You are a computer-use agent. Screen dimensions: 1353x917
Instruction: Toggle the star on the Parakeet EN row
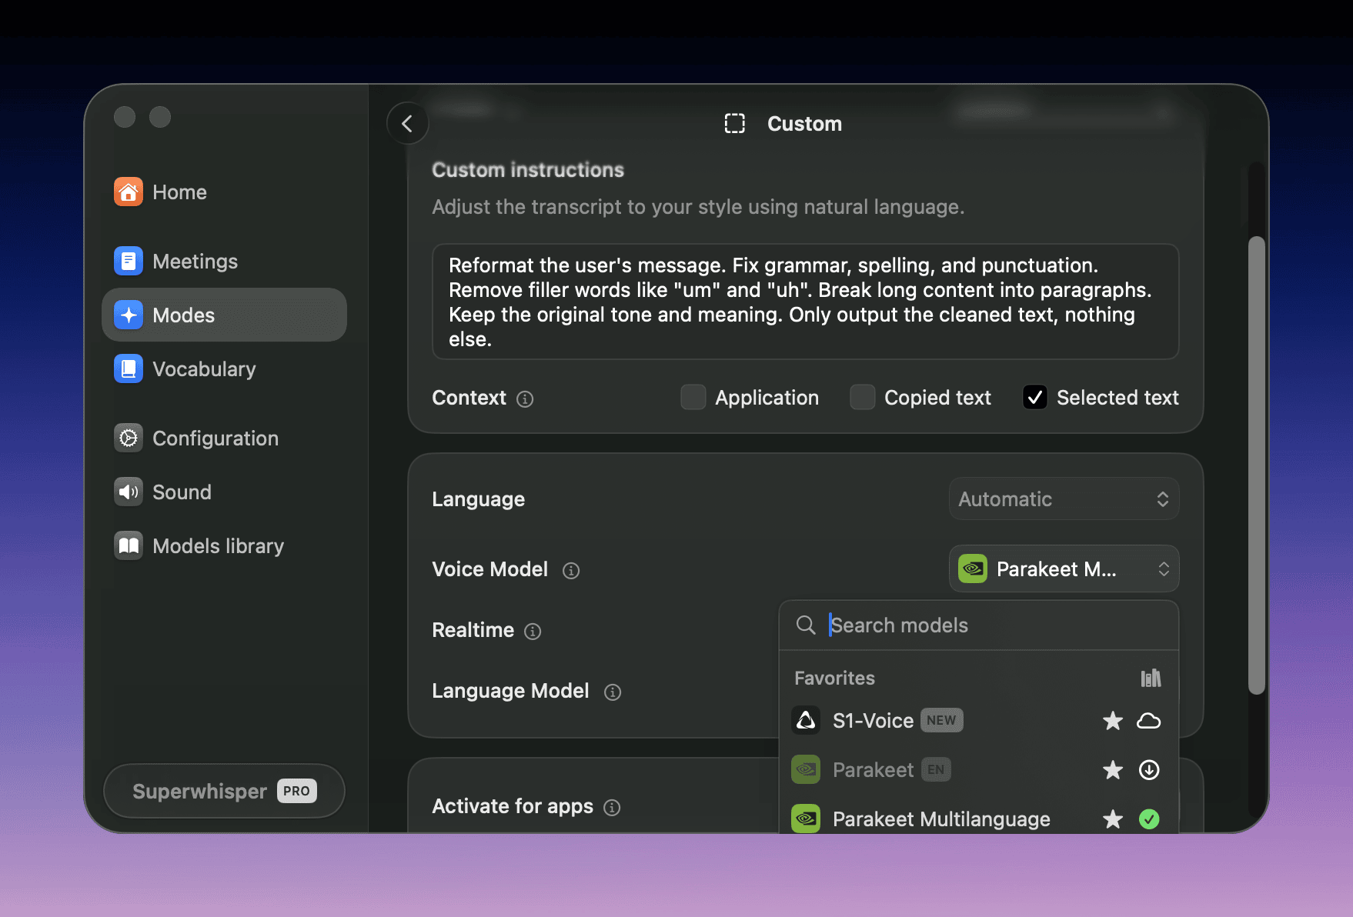(1113, 770)
